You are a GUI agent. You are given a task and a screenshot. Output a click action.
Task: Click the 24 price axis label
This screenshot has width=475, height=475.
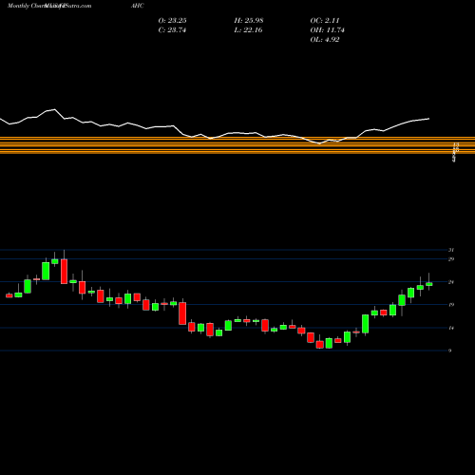point(451,282)
